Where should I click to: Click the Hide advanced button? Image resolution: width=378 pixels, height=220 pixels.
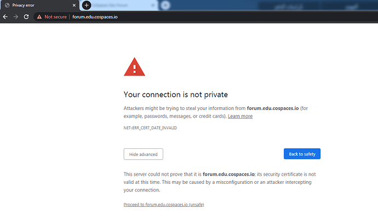pyautogui.click(x=144, y=154)
